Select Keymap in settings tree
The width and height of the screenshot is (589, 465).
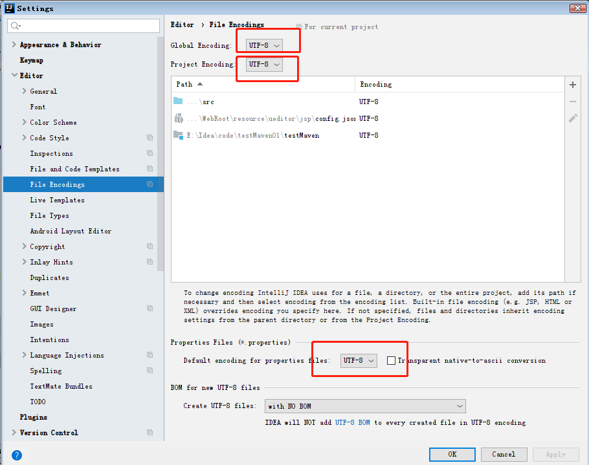coord(32,60)
